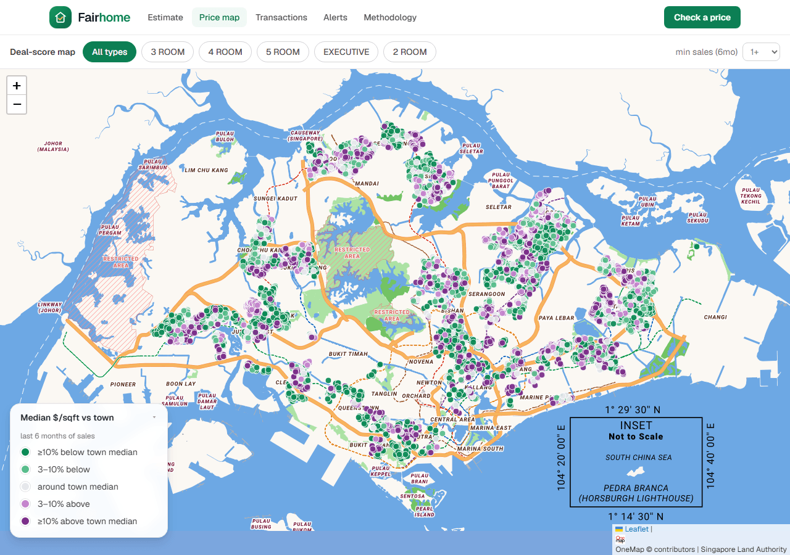Click the 'MARINA EAST' map label
This screenshot has height=555, width=790.
pyautogui.click(x=491, y=427)
